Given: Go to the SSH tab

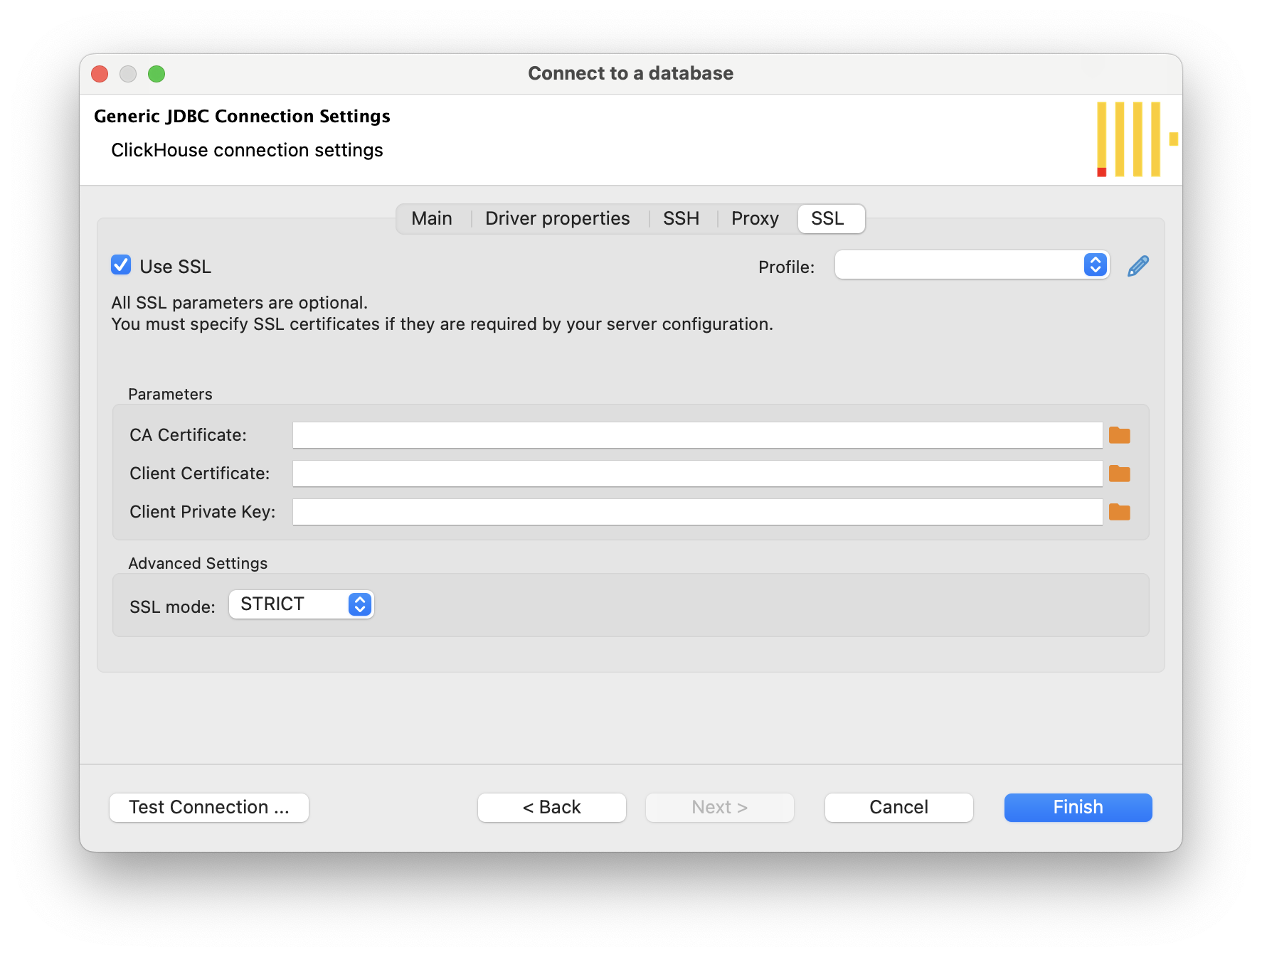Looking at the screenshot, I should click(681, 218).
